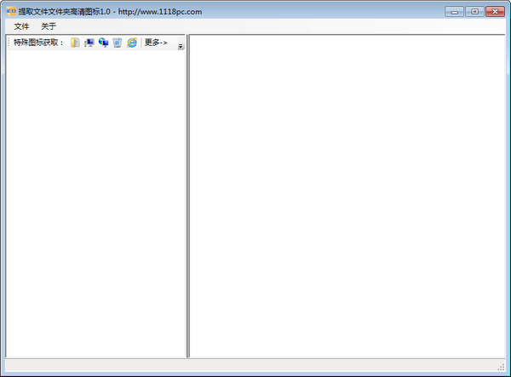511x377 pixels.
Task: Click the toolbar drag grip handle
Action: tap(9, 43)
